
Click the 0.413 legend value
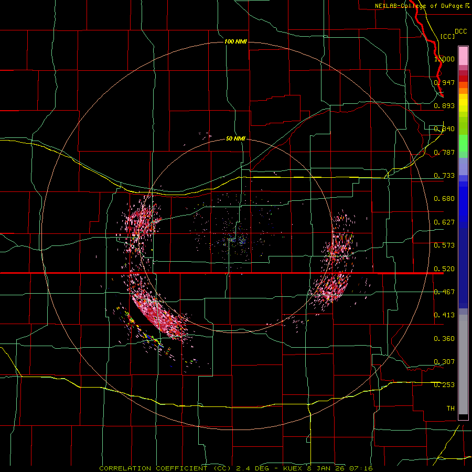(x=444, y=315)
